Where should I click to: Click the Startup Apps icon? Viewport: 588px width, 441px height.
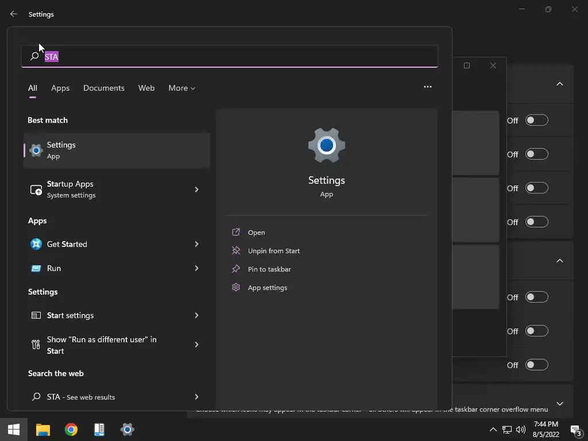(x=36, y=189)
